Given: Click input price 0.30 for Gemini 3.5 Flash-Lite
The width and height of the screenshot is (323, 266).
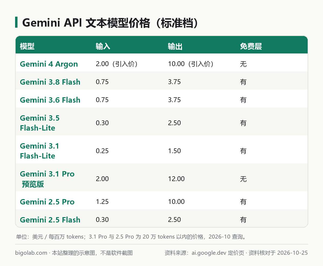Looking at the screenshot, I should coord(102,123).
